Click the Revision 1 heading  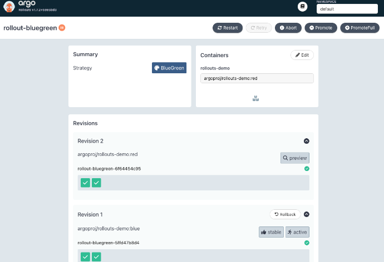coord(90,214)
